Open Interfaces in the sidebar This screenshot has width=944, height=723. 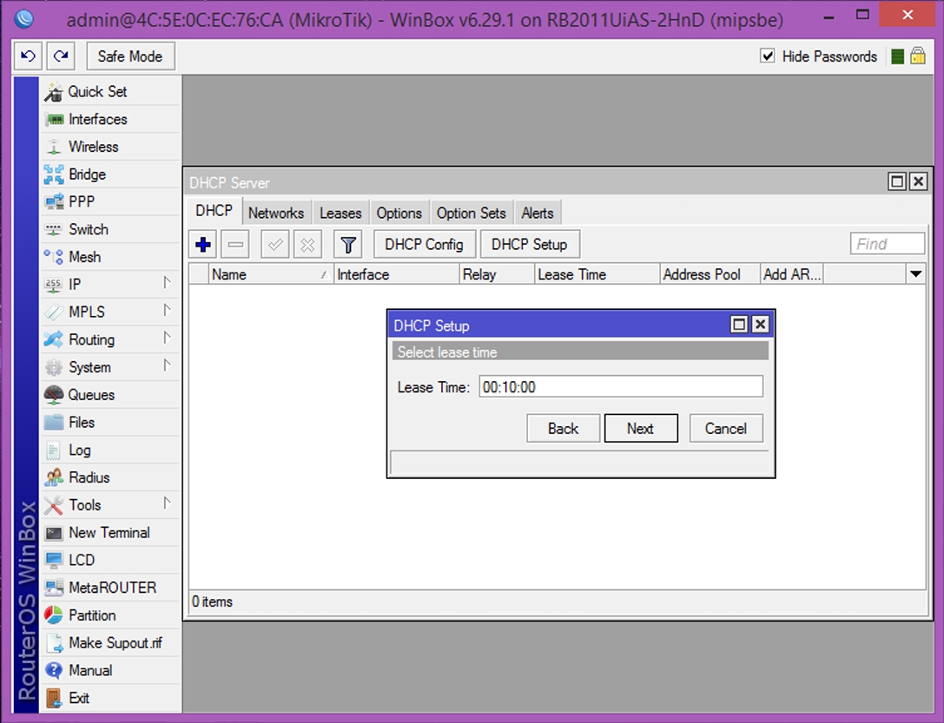coord(111,119)
